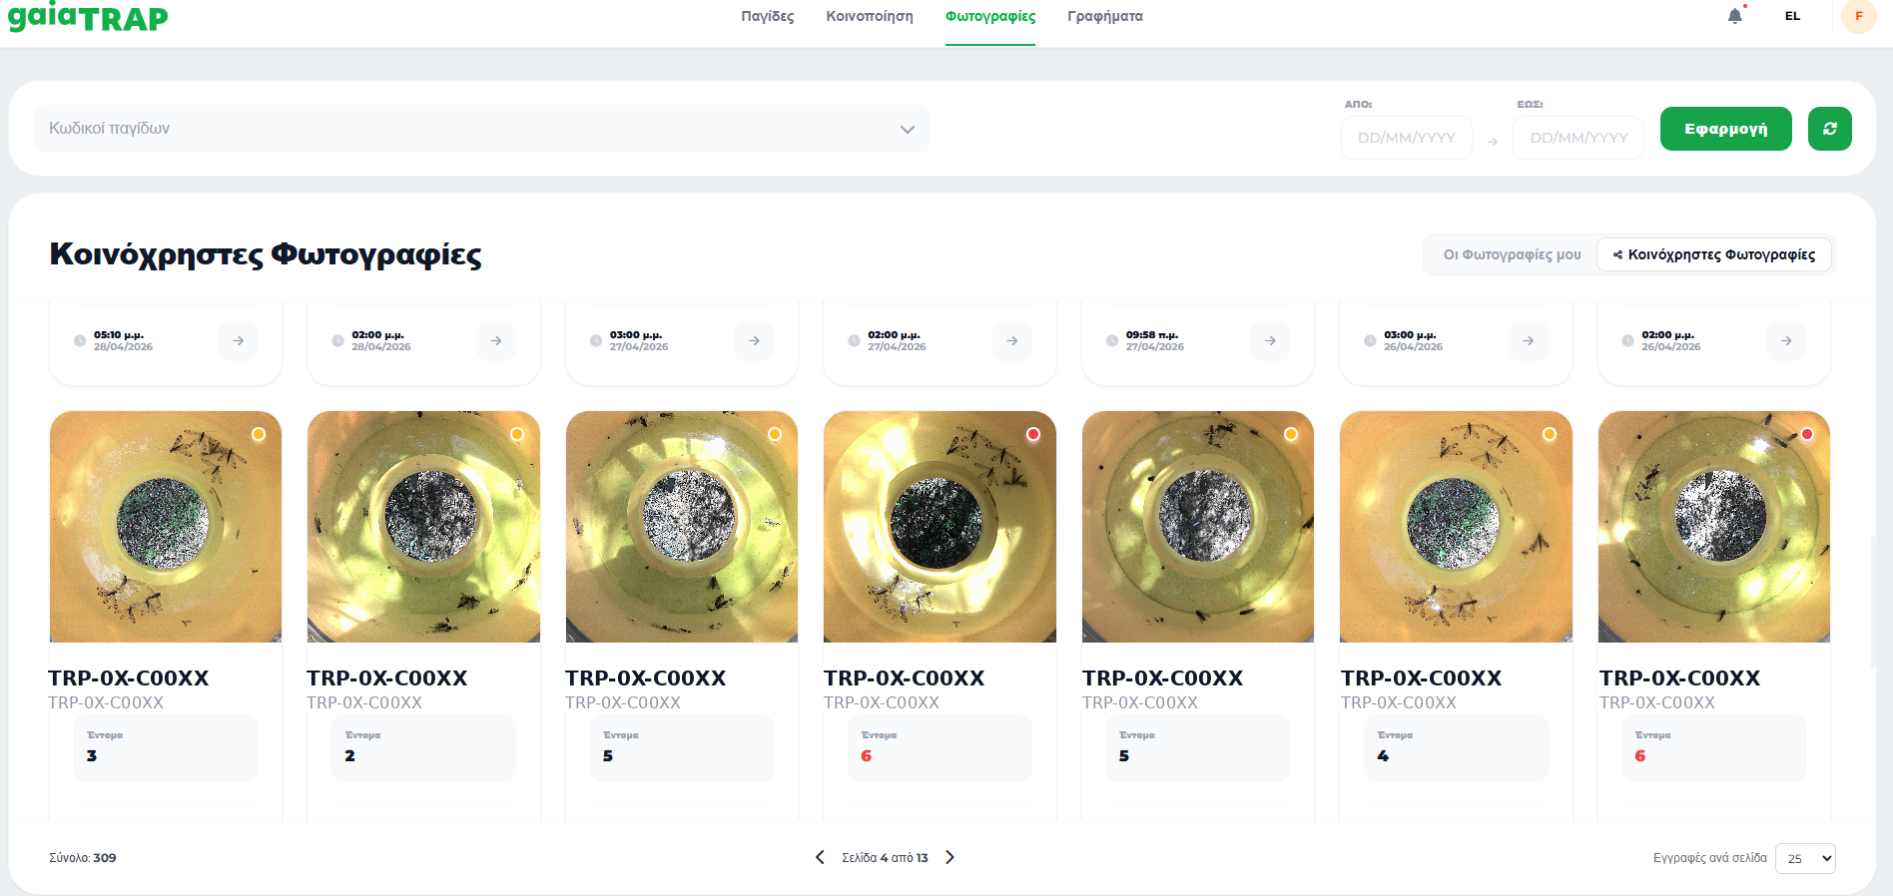Expand the Κωδικοί παγίδων dropdown

[x=481, y=129]
